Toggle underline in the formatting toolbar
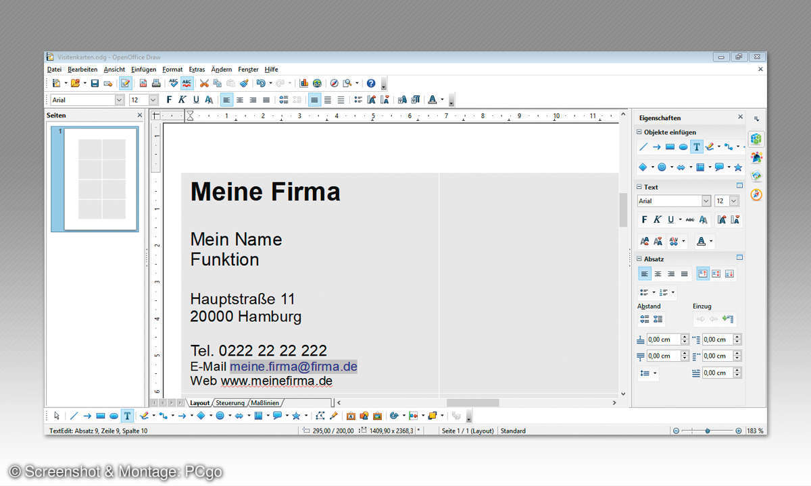811x486 pixels. coord(196,100)
